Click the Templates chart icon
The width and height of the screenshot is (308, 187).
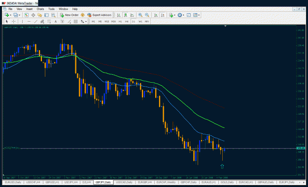pyautogui.click(x=195, y=15)
